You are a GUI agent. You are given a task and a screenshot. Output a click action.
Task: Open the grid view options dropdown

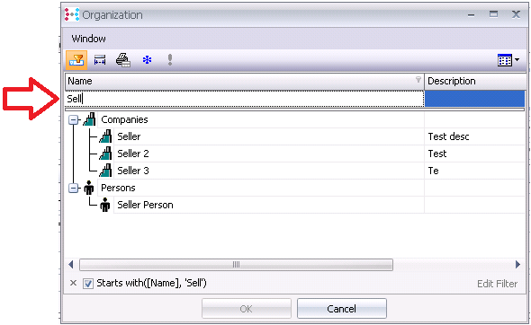point(508,60)
